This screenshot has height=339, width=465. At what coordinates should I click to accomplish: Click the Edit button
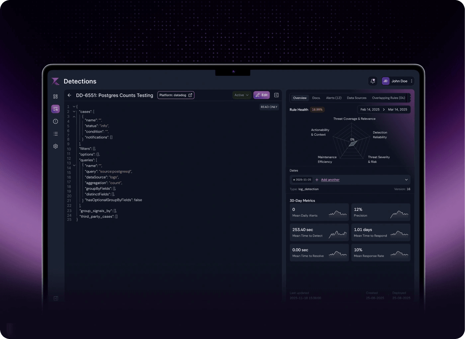click(x=262, y=95)
